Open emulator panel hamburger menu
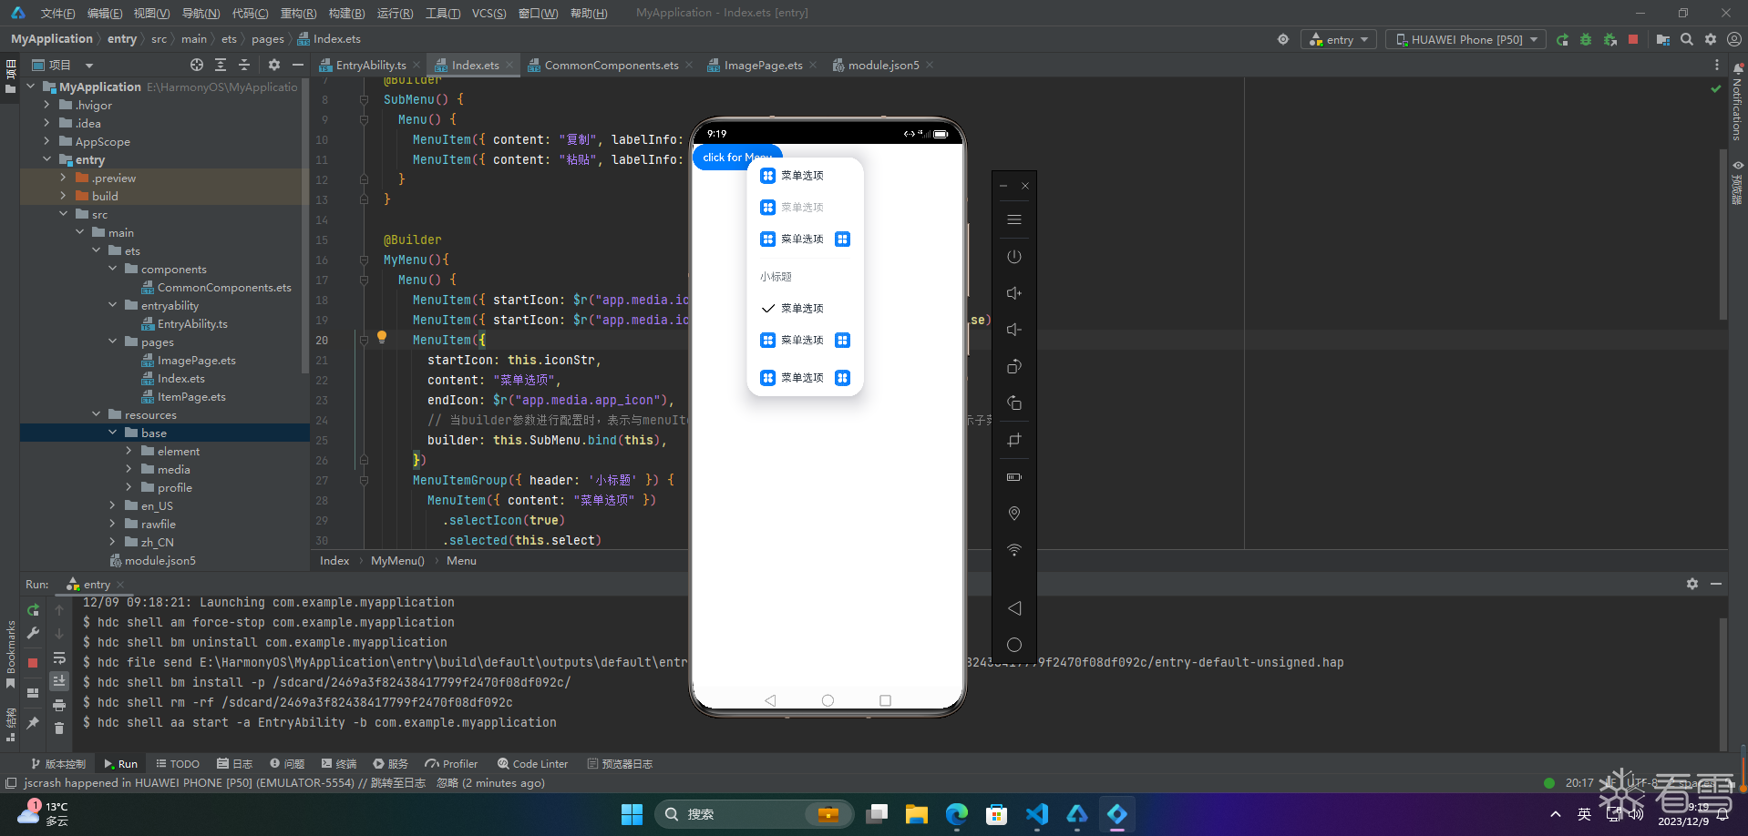This screenshot has width=1748, height=836. coord(1013,219)
